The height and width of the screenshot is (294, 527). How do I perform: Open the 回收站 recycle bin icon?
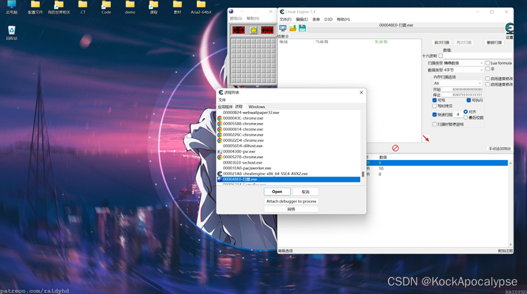[12, 33]
